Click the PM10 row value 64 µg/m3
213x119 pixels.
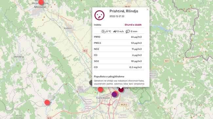coord(136,37)
